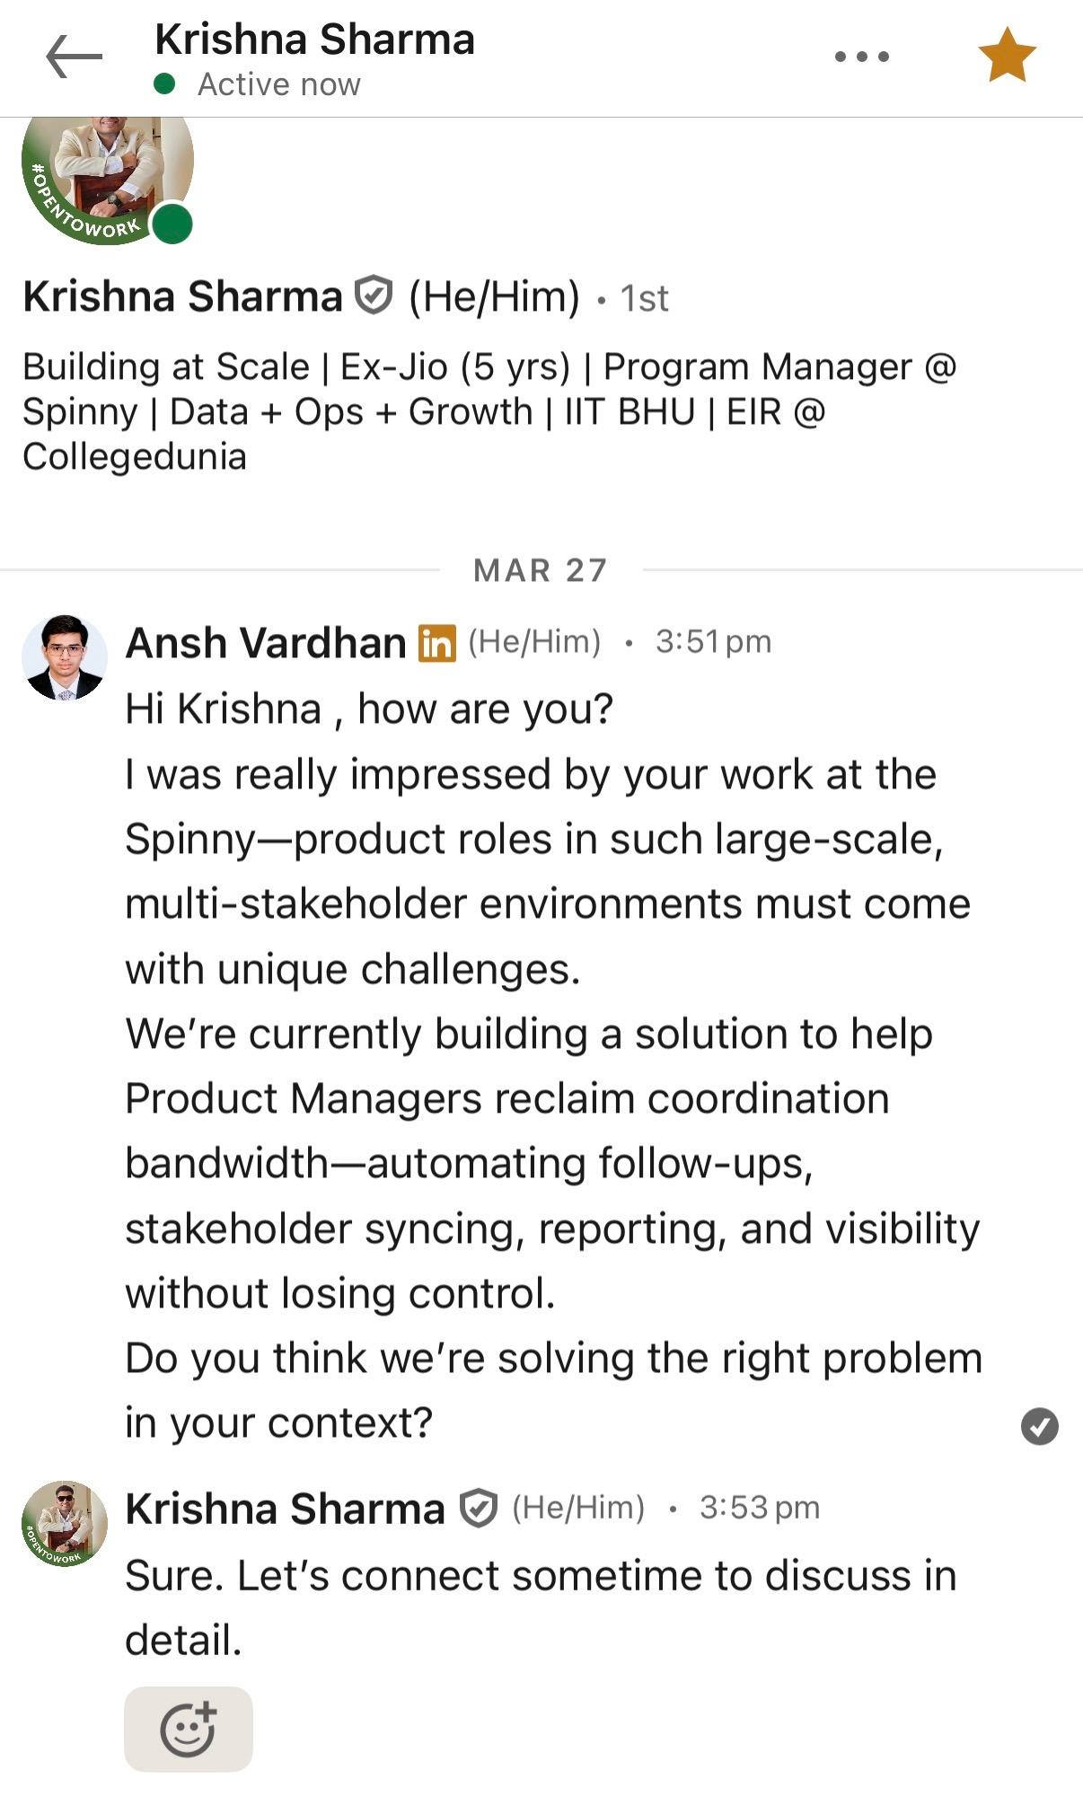Tap the green online dot on the large photo

(x=172, y=224)
